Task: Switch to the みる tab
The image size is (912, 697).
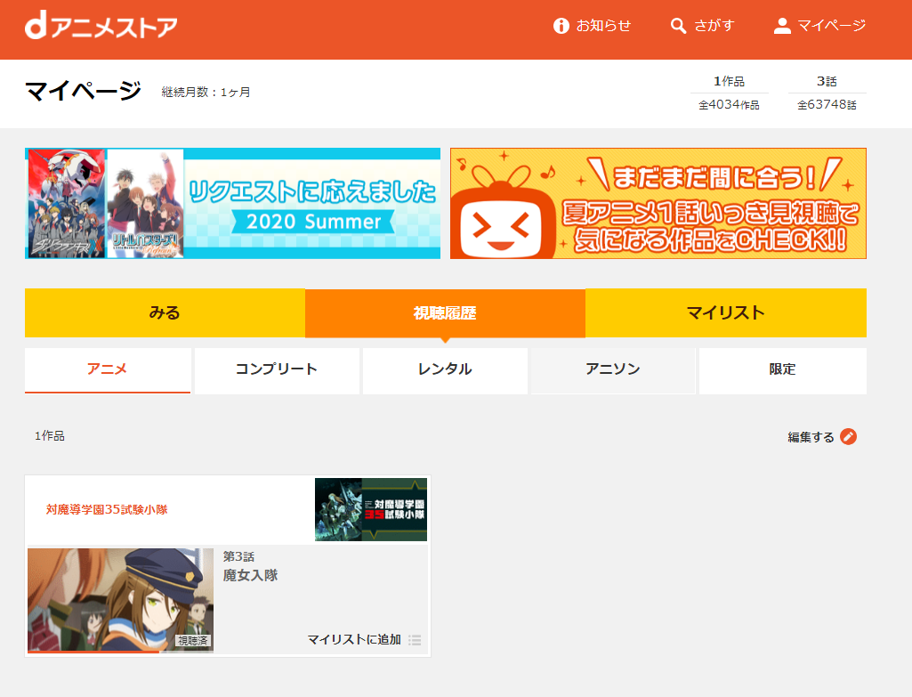Action: 165,313
